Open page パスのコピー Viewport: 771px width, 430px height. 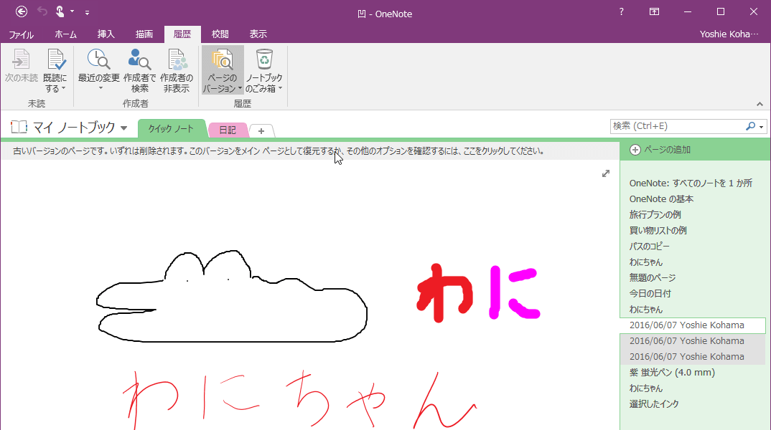(x=649, y=246)
